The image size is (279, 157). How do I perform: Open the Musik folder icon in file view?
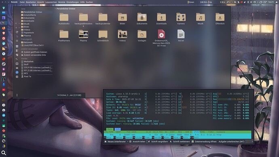200,19
